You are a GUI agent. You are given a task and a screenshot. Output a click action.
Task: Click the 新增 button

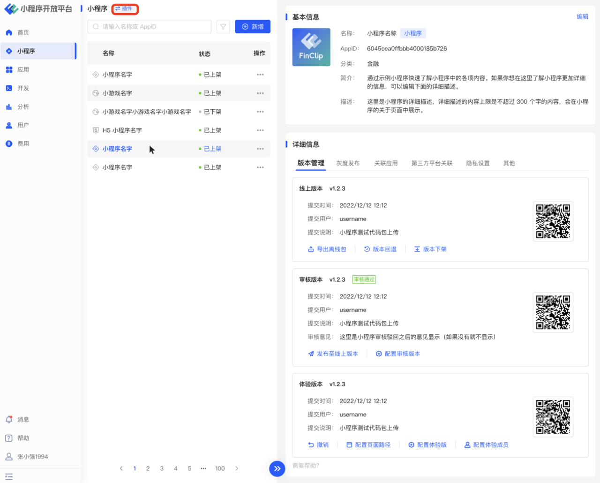(253, 27)
